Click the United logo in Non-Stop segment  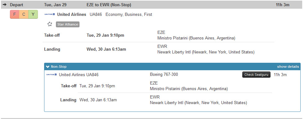[51, 75]
